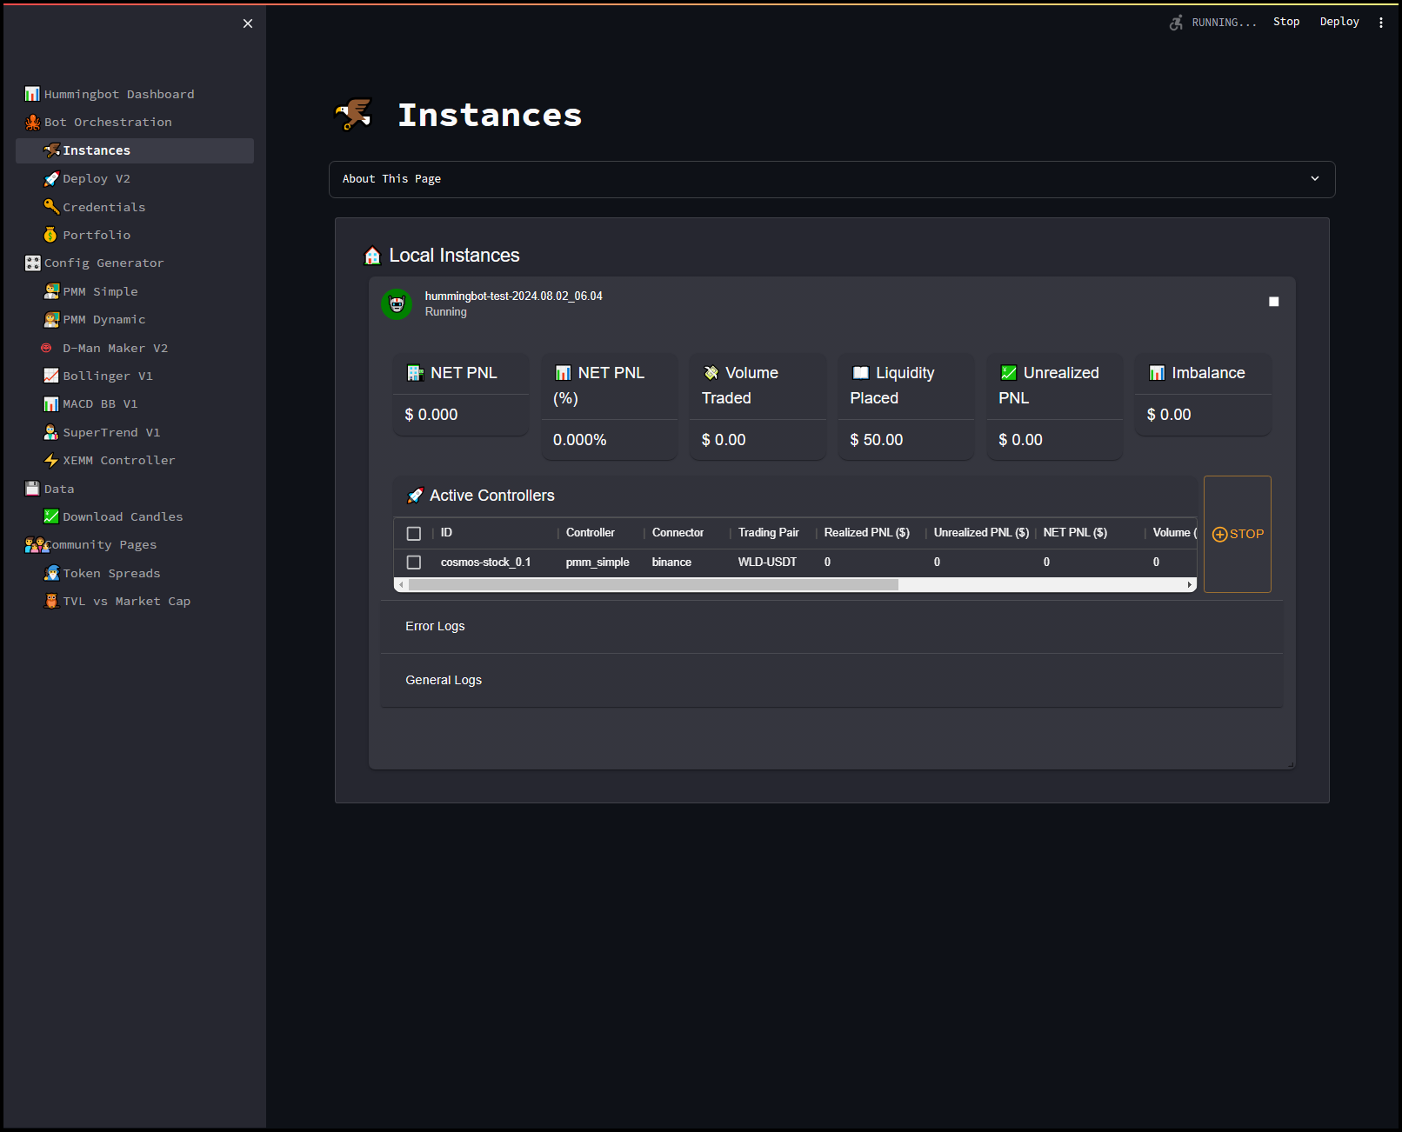This screenshot has height=1132, width=1402.
Task: Click the hummingbot instance avatar icon
Action: [397, 304]
